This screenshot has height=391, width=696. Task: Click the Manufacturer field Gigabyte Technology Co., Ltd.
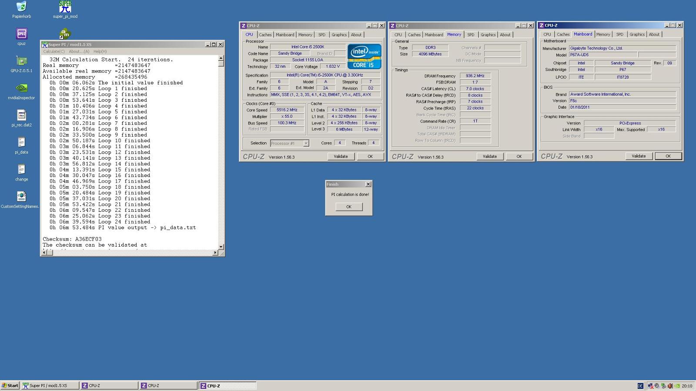coord(622,48)
